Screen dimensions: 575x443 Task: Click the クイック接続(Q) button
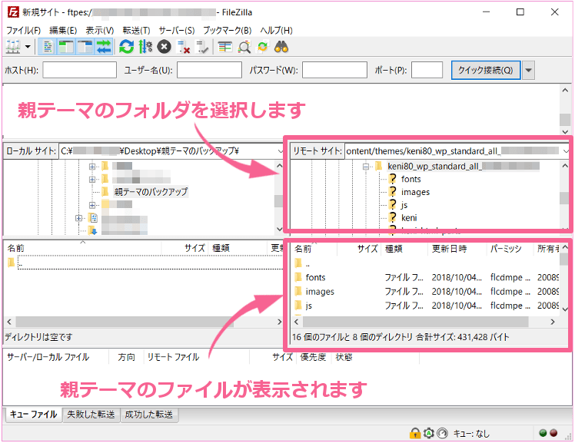(486, 70)
